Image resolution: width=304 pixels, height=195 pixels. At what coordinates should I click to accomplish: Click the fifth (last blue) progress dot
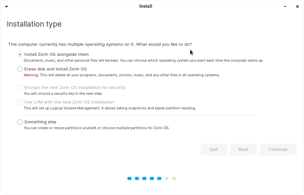159,178
